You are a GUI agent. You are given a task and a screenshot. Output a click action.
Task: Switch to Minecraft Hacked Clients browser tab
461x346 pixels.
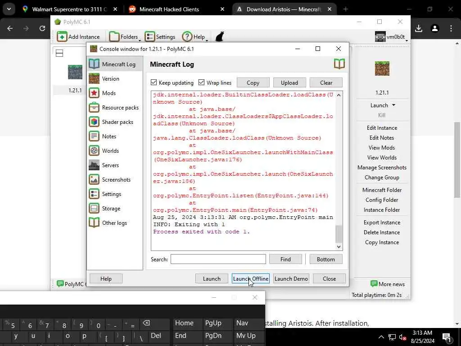[x=176, y=9]
